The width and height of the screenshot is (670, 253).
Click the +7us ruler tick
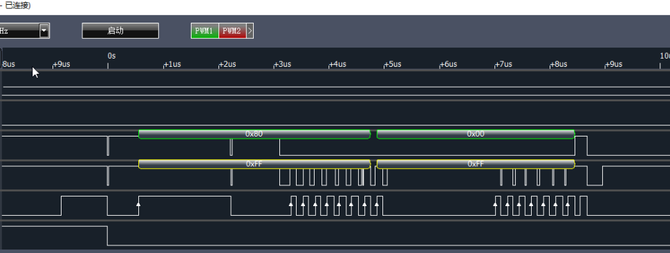(x=503, y=64)
